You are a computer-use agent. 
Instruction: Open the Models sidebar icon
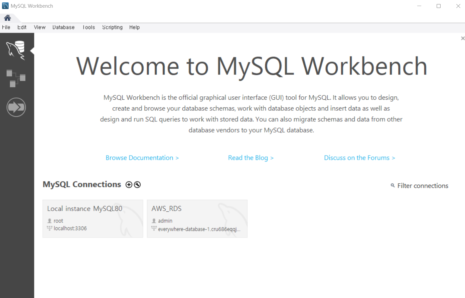coord(16,78)
